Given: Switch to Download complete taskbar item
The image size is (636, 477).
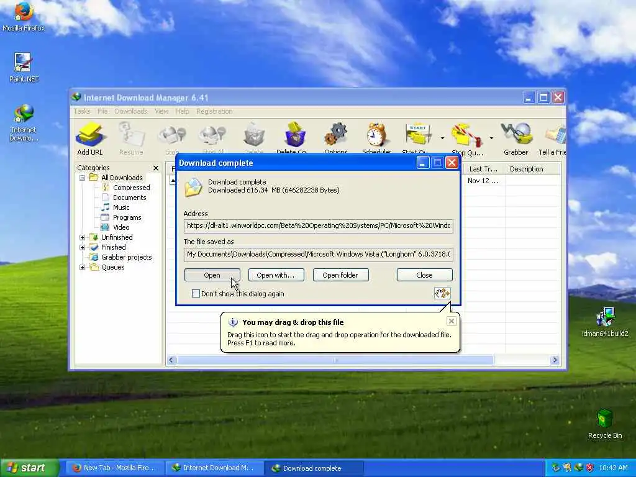Looking at the screenshot, I should pyautogui.click(x=314, y=468).
